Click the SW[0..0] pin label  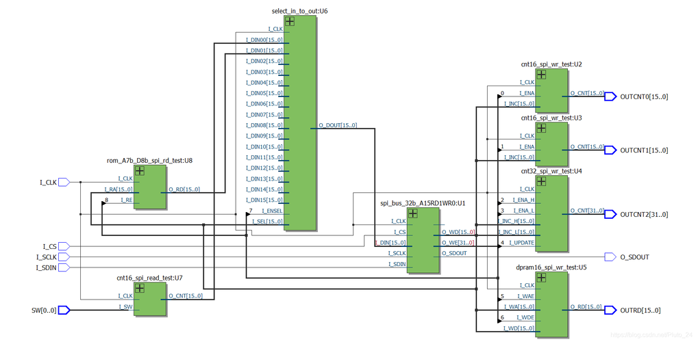(x=43, y=311)
